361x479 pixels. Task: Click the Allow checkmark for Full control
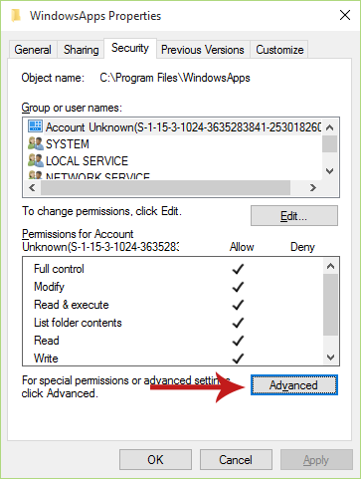[x=238, y=269]
